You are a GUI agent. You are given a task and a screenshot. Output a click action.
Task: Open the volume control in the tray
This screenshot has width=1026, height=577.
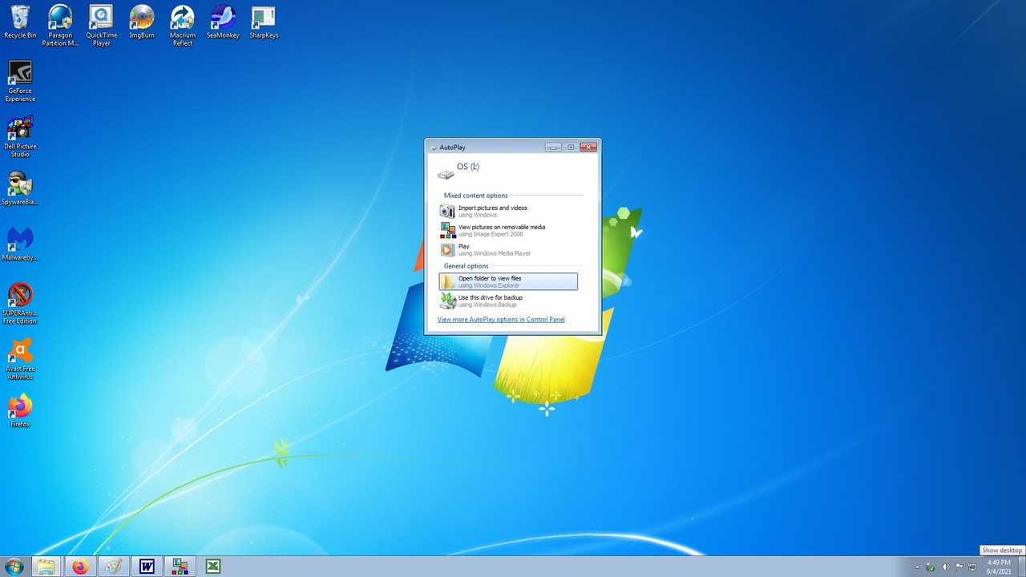click(x=947, y=566)
